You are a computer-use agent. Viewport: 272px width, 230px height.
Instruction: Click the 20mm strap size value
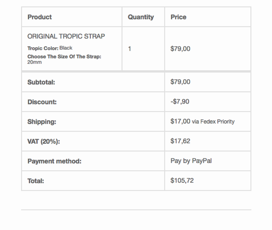pos(34,62)
